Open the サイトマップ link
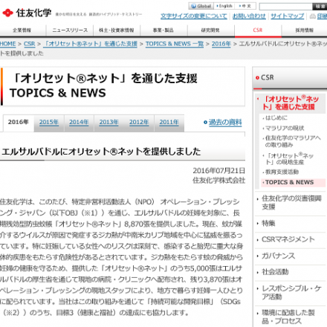This screenshot has width=327, height=327. pos(288,16)
